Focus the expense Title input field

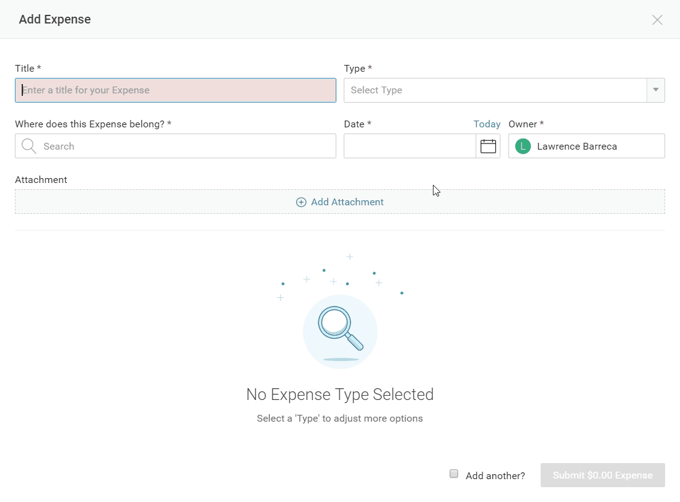(x=175, y=90)
